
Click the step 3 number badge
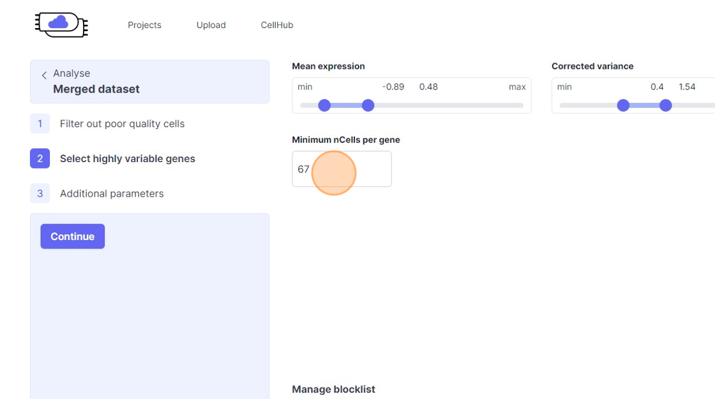40,193
